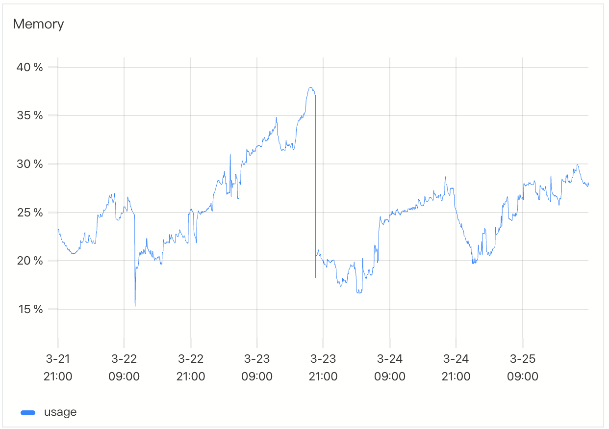The image size is (609, 429).
Task: Click the 35 % y-axis label
Action: coord(30,116)
